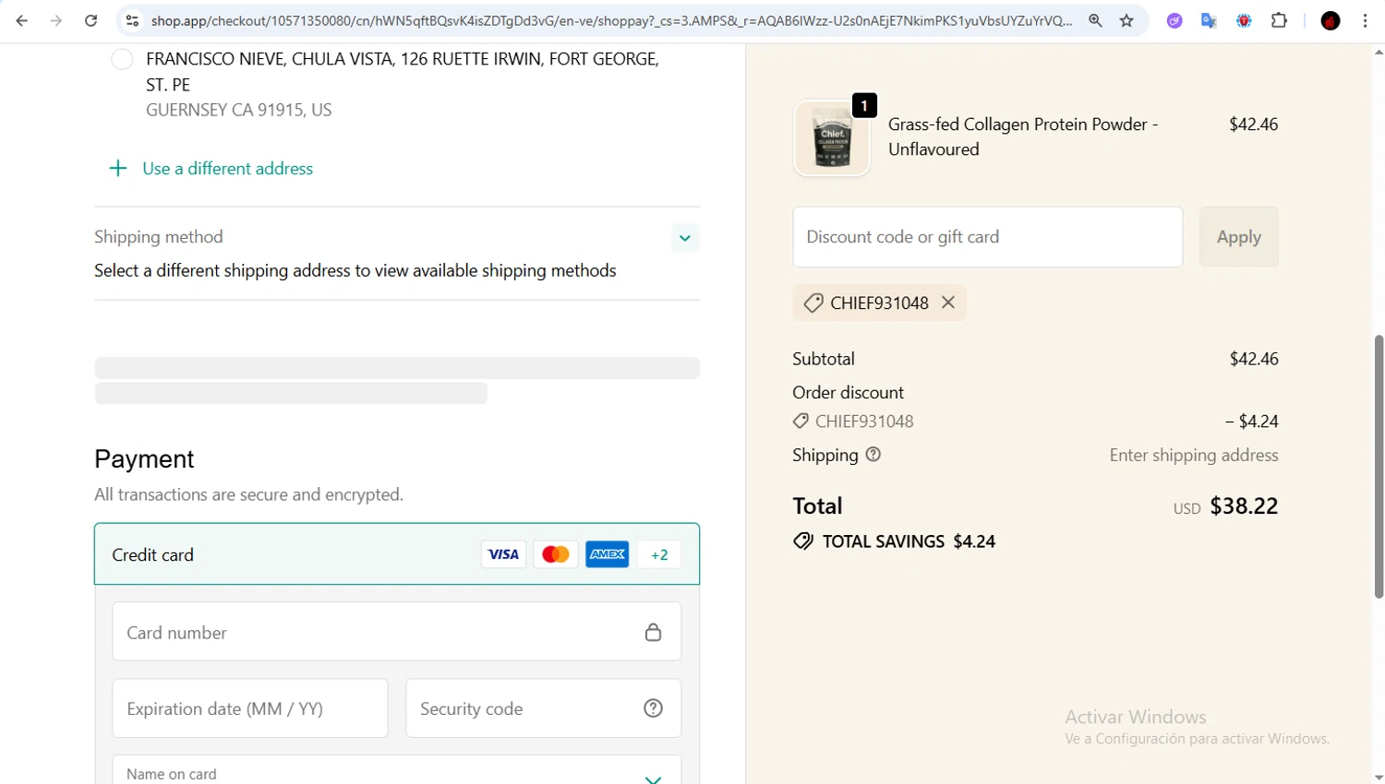Screen dimensions: 1385x784
Task: Click the GUERNSEY CA 91915, US line
Action: pyautogui.click(x=239, y=110)
